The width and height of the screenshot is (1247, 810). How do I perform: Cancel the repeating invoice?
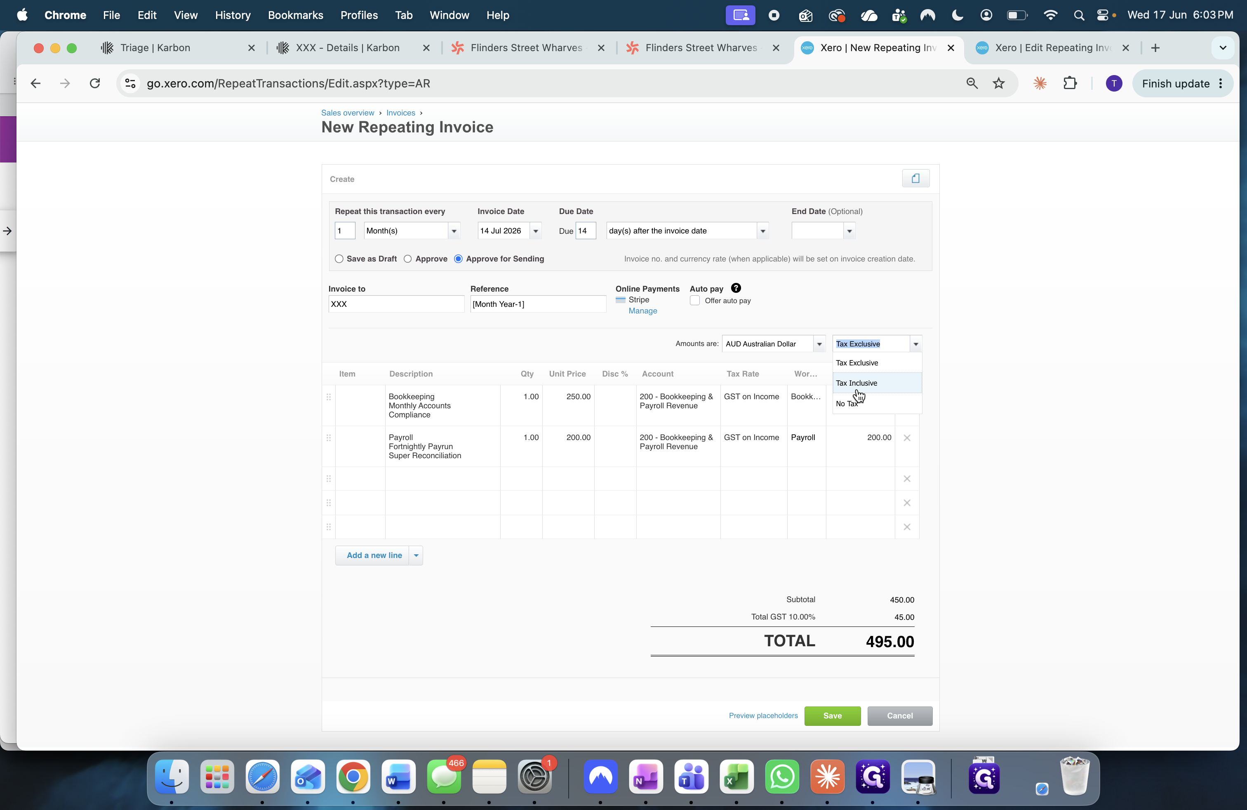[900, 716]
